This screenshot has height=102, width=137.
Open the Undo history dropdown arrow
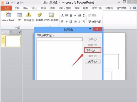click(14, 3)
